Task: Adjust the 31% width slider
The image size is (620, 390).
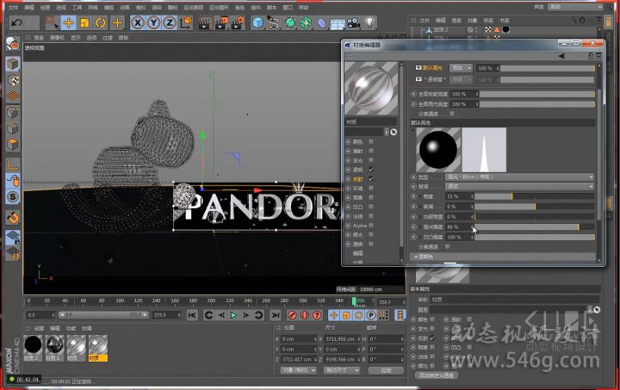Action: 534,196
